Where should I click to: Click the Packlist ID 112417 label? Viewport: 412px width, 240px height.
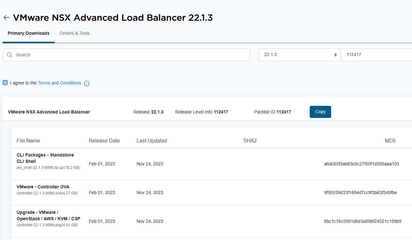coord(273,112)
